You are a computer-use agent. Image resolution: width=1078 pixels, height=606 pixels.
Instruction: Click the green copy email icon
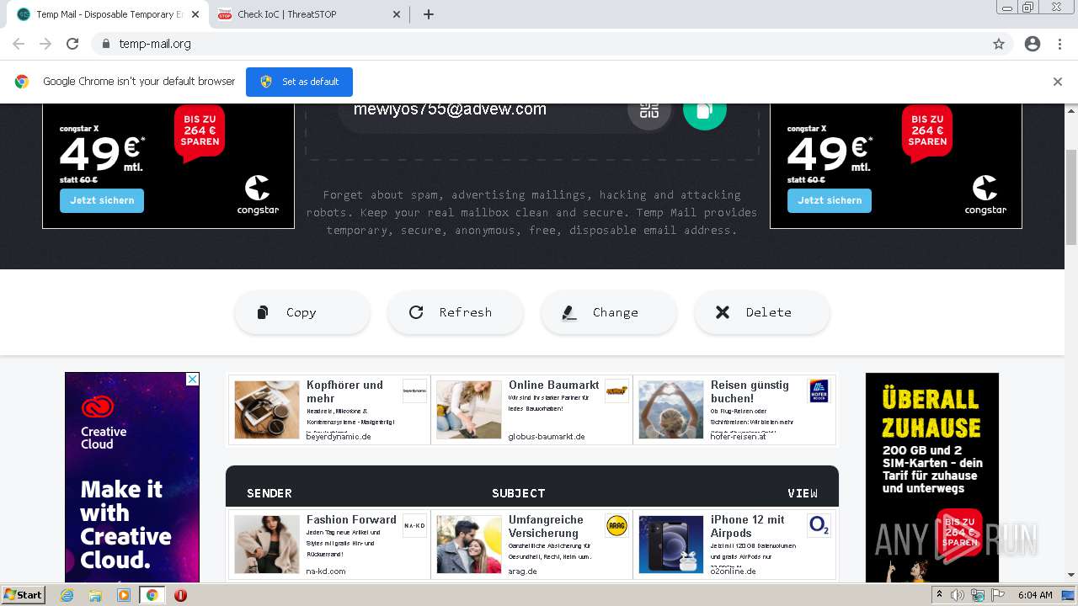[x=704, y=110]
